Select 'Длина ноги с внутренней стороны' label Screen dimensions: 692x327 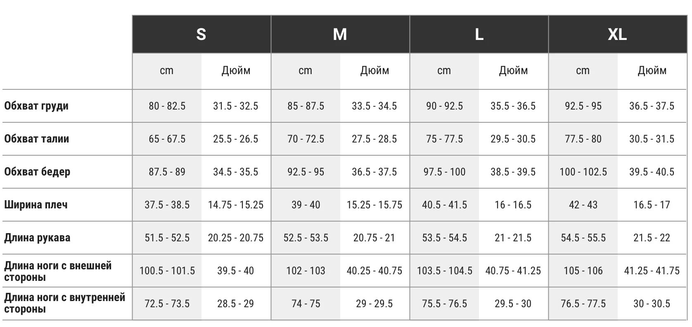tap(64, 304)
